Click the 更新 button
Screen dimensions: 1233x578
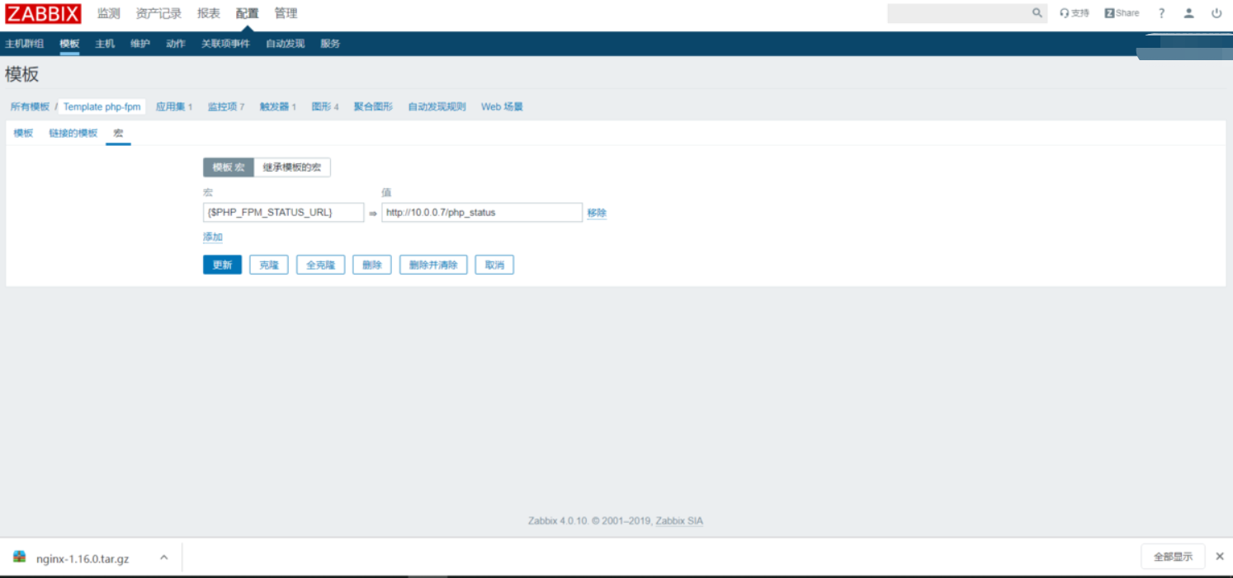point(222,265)
